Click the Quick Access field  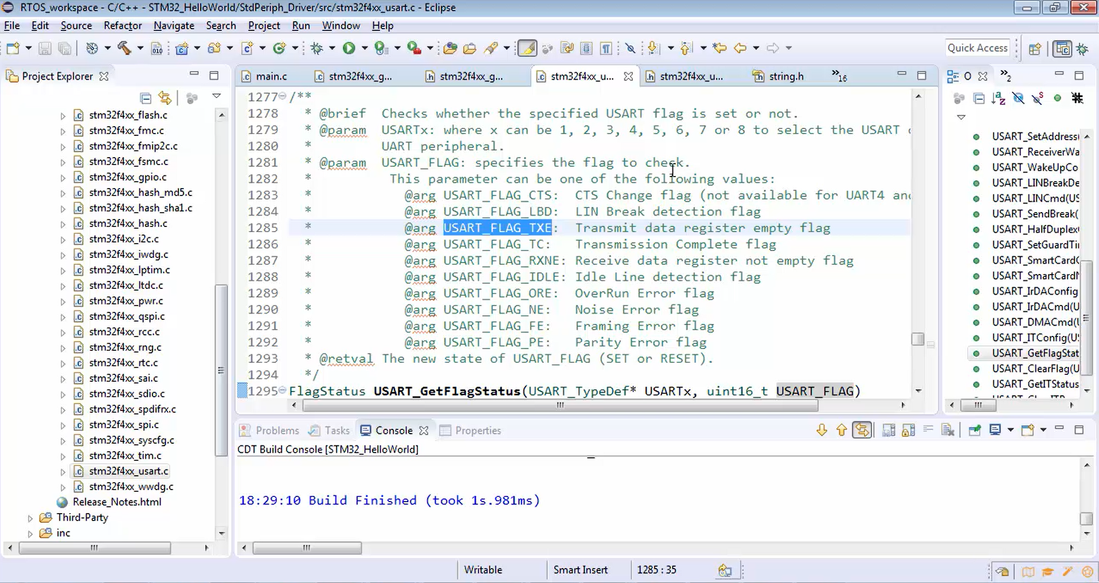(x=977, y=48)
